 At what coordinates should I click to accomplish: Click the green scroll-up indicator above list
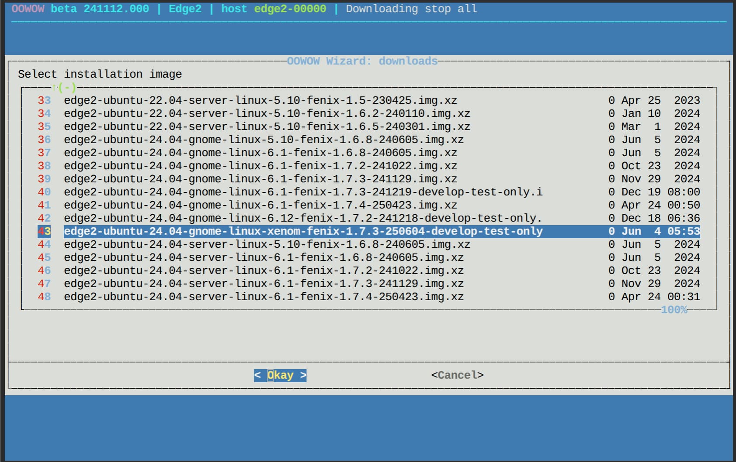coord(64,88)
